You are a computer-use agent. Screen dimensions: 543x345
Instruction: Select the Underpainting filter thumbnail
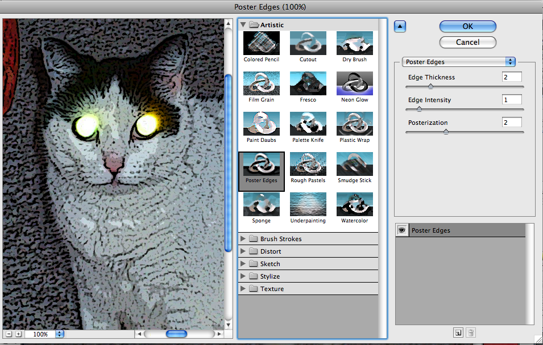(308, 204)
